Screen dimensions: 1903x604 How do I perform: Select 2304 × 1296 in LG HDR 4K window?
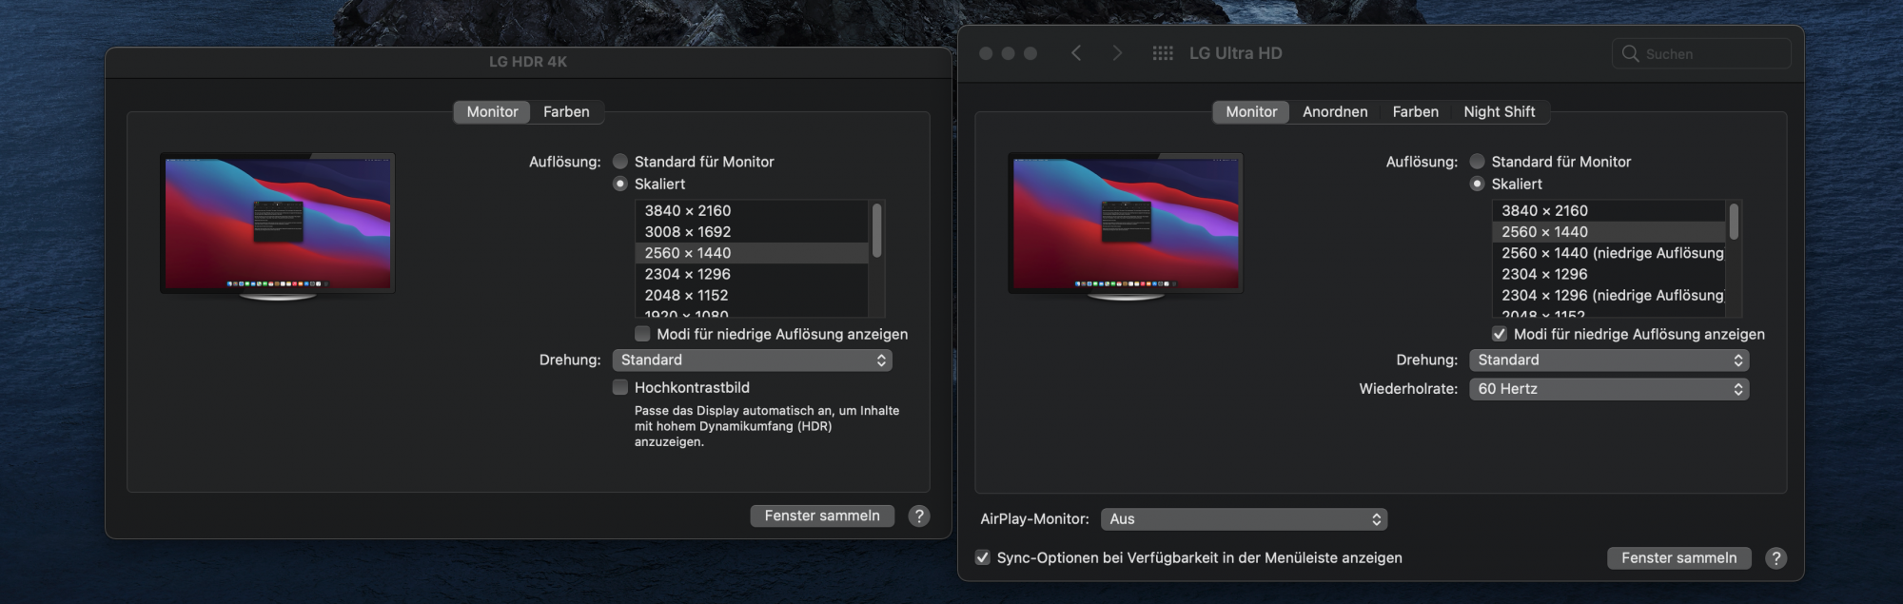tap(752, 274)
